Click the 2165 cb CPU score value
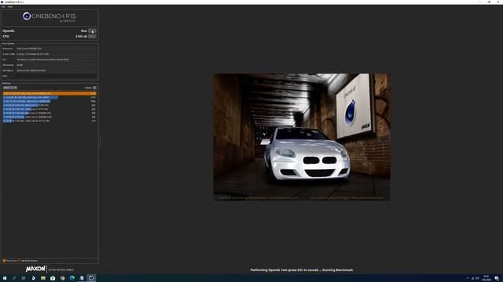The height and width of the screenshot is (282, 503). point(81,37)
